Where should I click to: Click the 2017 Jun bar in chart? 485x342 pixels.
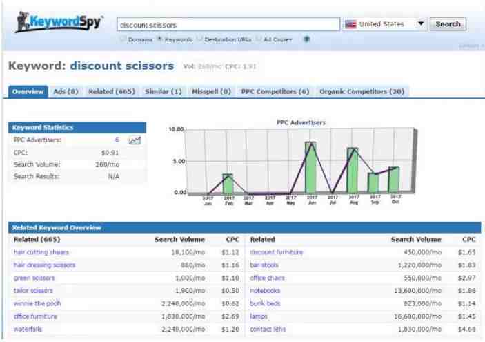pyautogui.click(x=310, y=168)
